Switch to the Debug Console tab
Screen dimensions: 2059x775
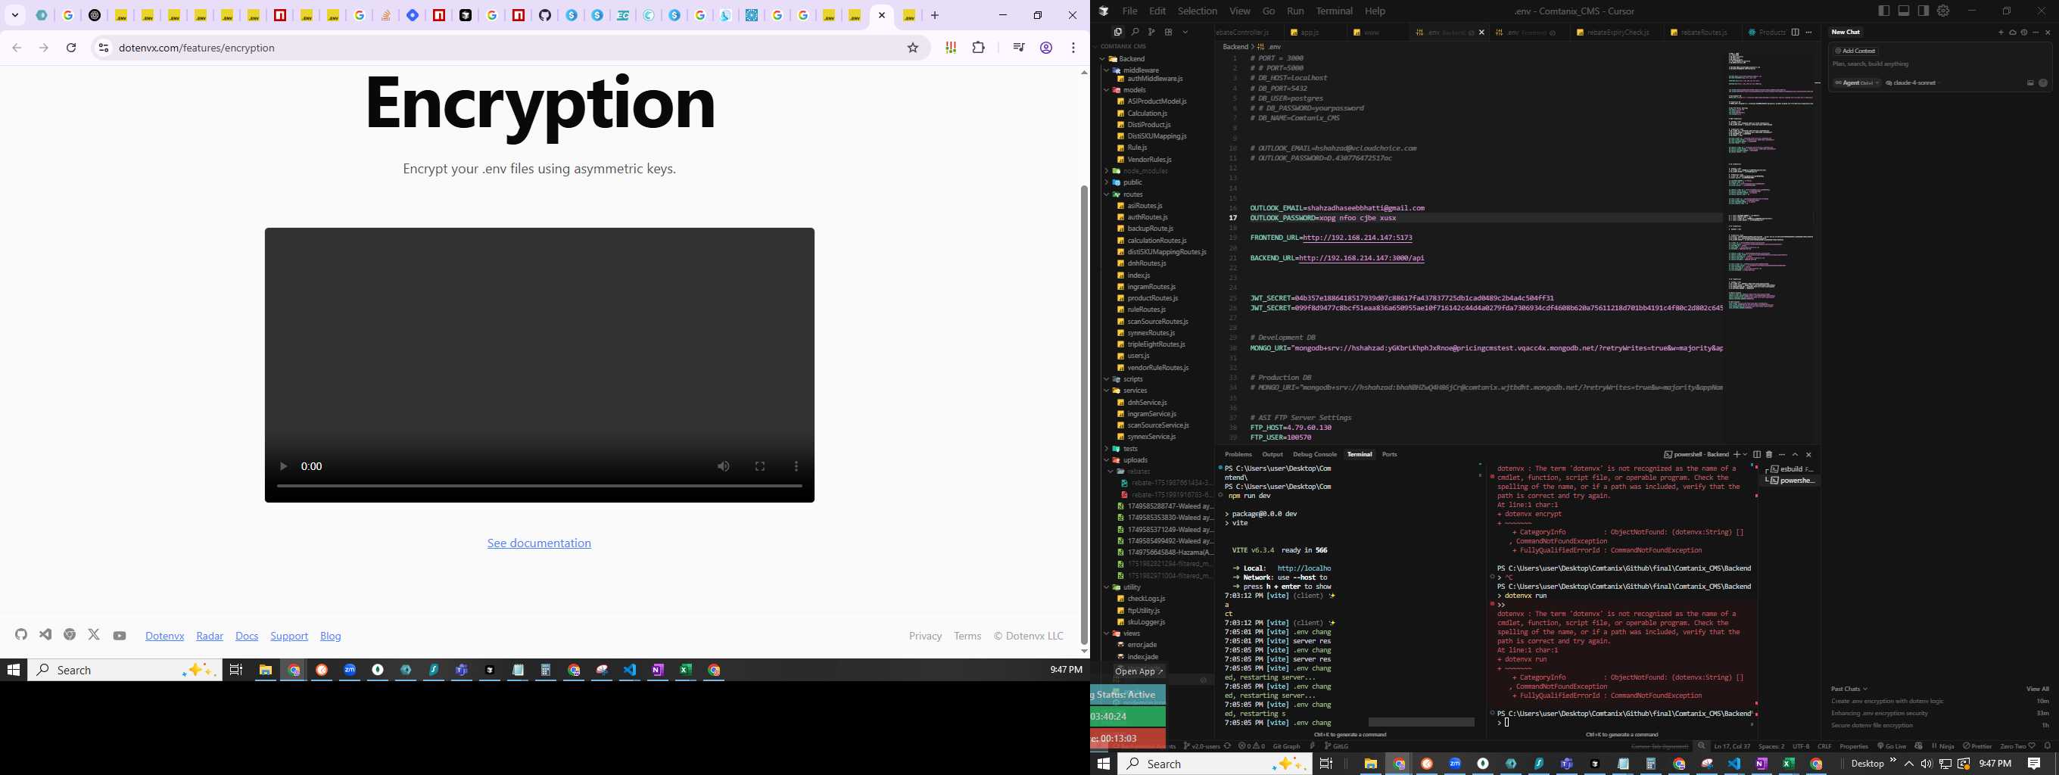(1315, 455)
